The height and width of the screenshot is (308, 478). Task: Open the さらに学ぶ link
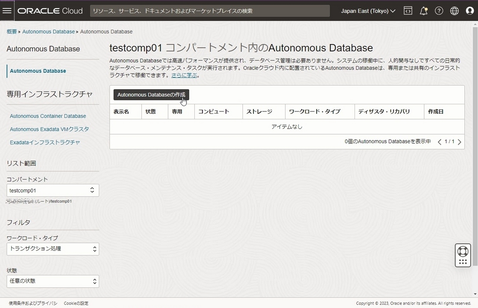coord(184,74)
